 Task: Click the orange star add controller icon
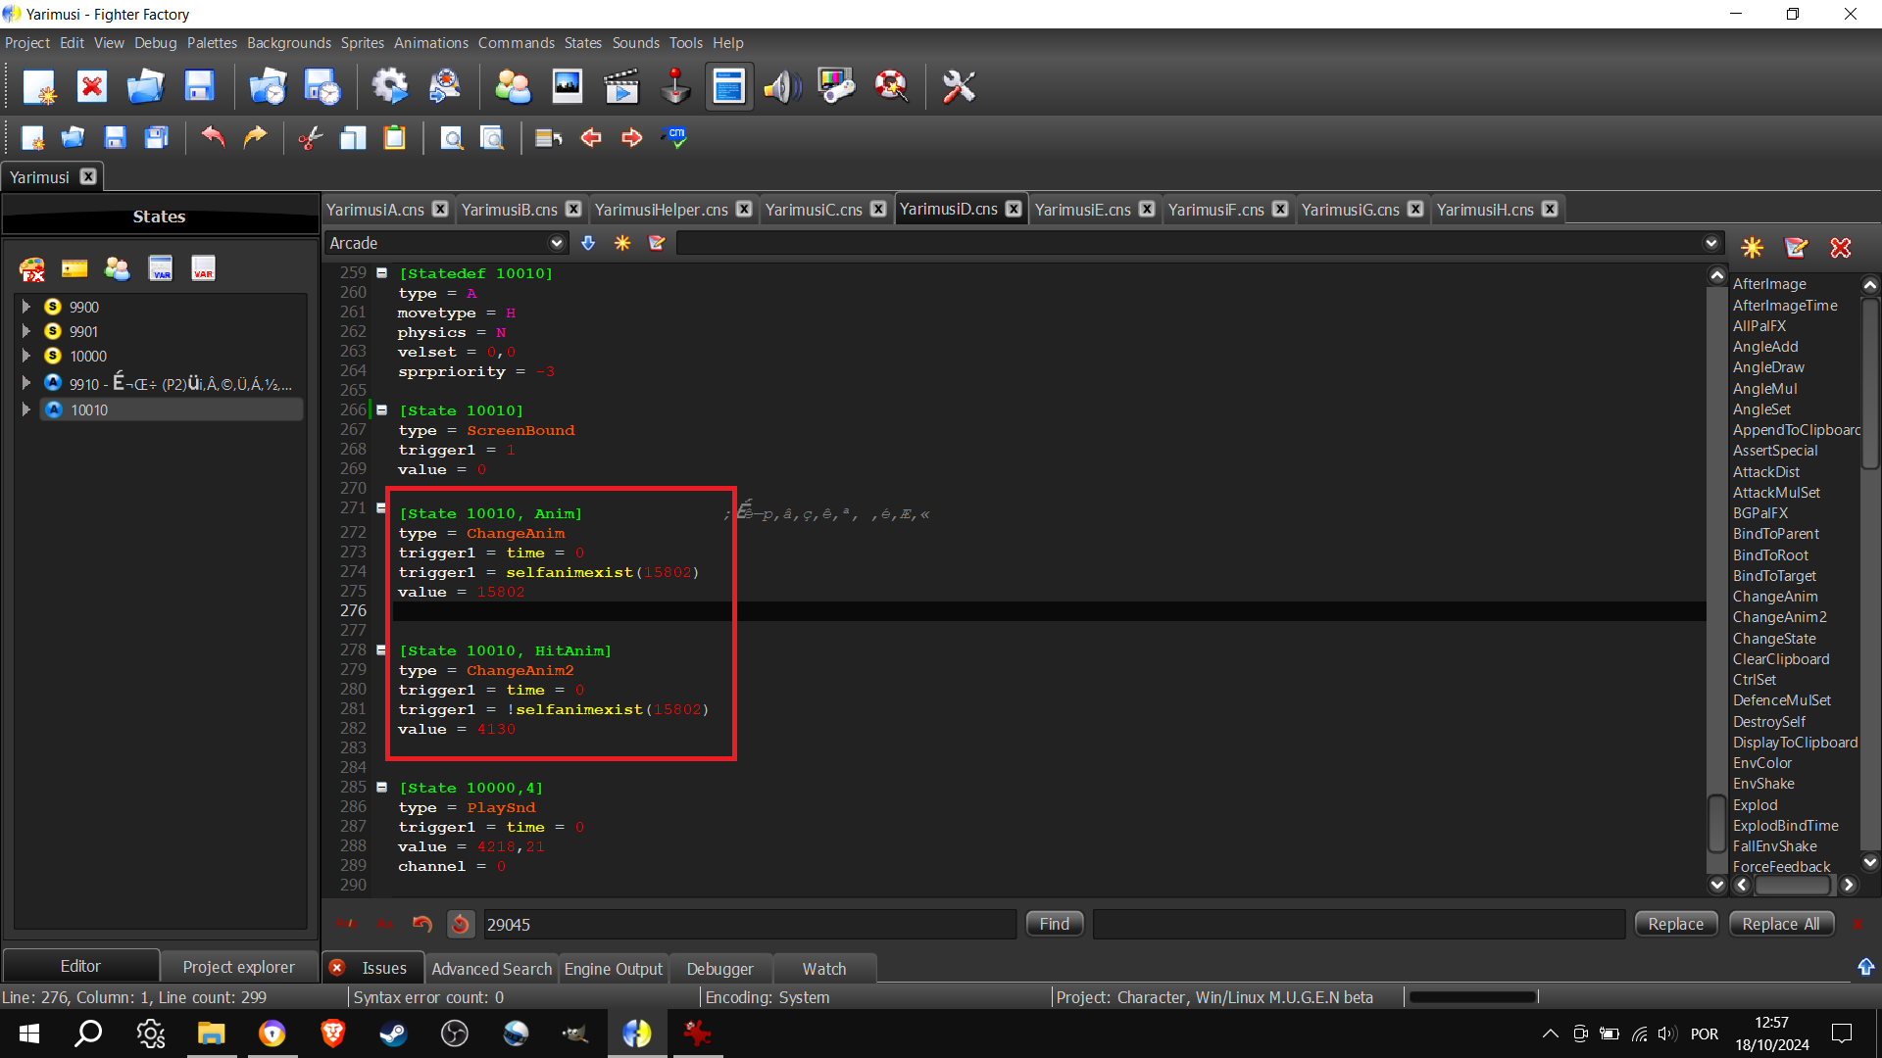(x=1752, y=248)
